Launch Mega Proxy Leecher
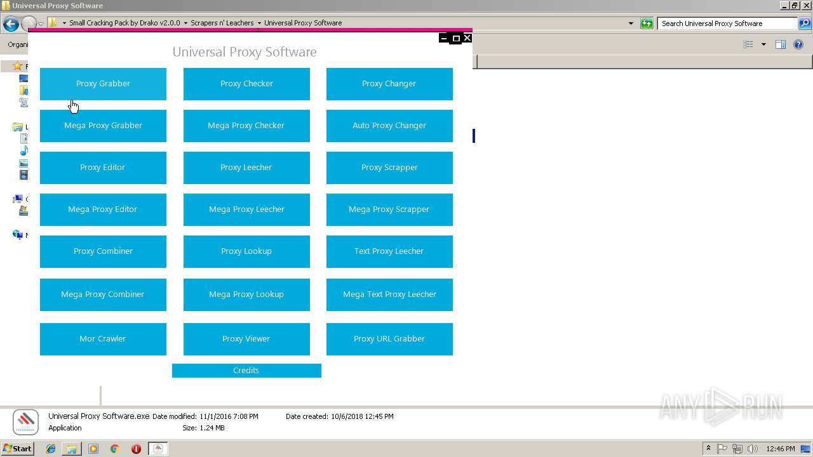 click(x=246, y=209)
